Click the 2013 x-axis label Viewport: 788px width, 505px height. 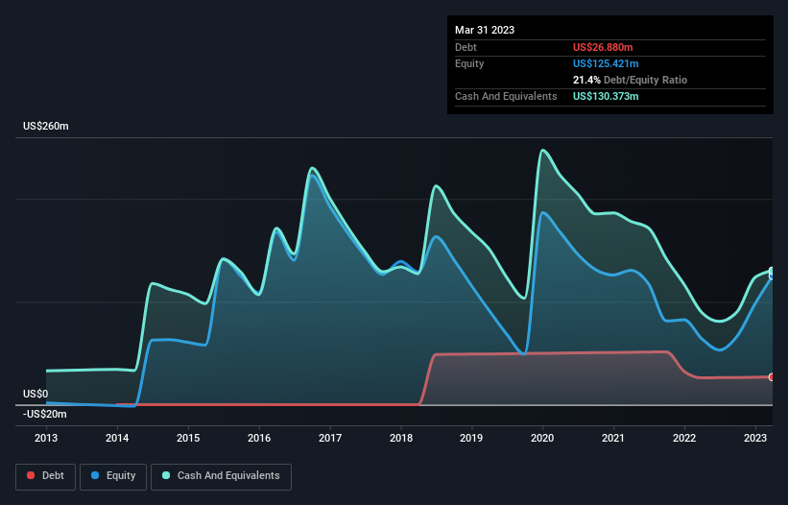click(46, 438)
